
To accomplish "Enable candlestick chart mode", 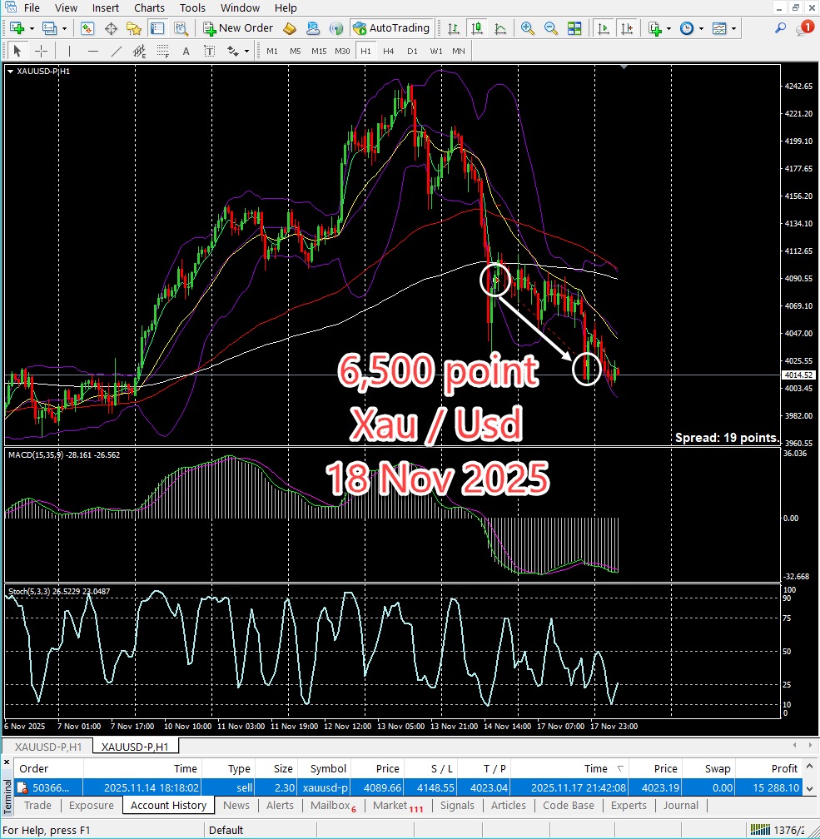I will (477, 28).
